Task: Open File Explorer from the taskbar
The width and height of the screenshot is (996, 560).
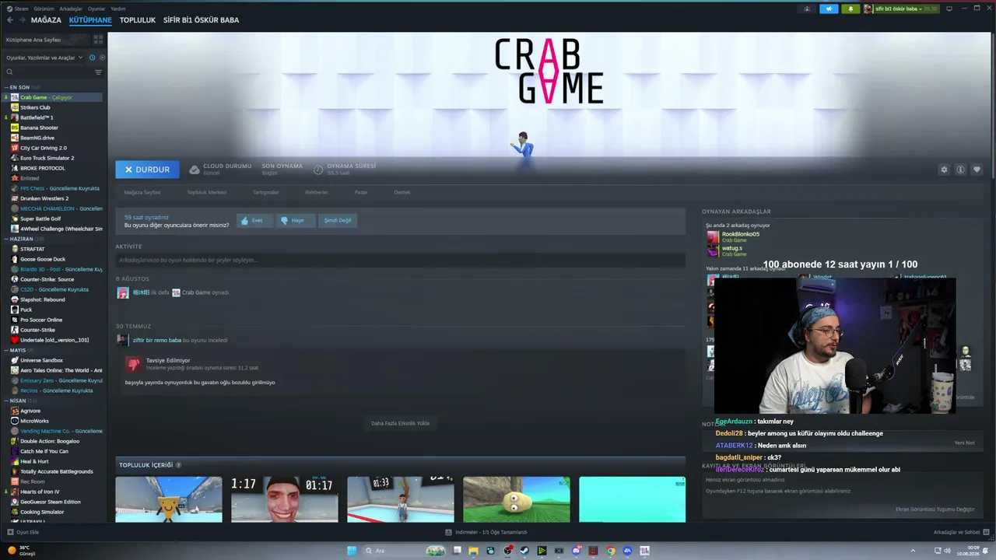Action: [x=473, y=551]
